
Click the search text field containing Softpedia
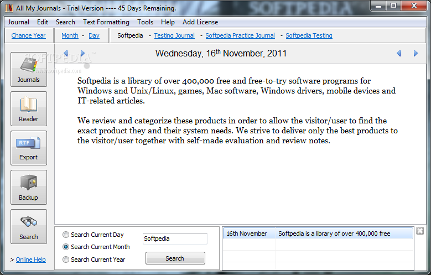coord(175,238)
